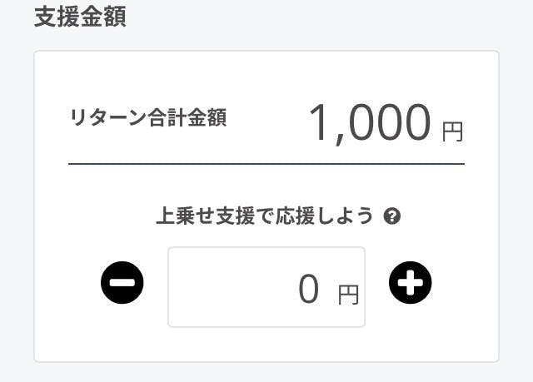Viewport: 533px width, 382px height.
Task: Decrease top-up support with the minus button
Action: (122, 284)
